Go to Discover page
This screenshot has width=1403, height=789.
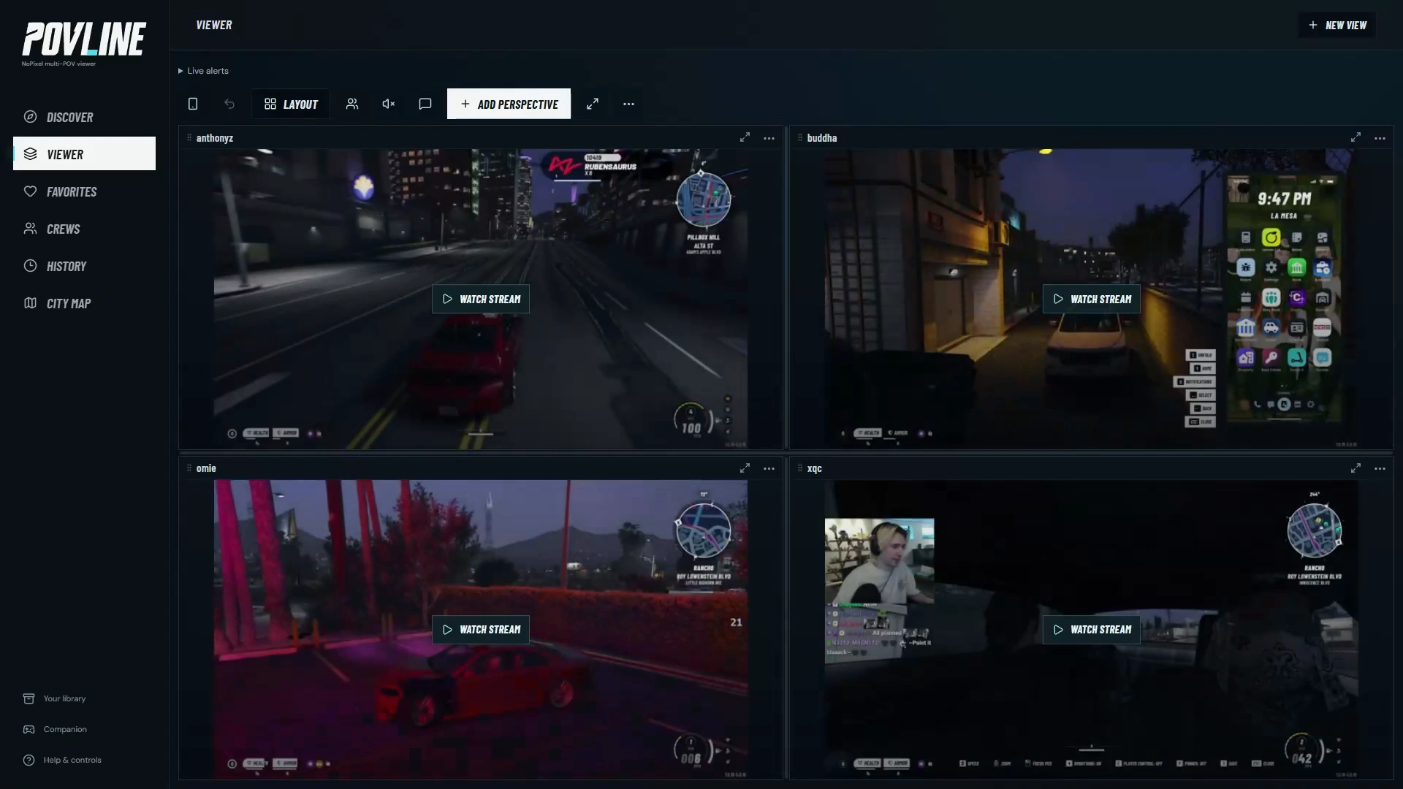84,117
